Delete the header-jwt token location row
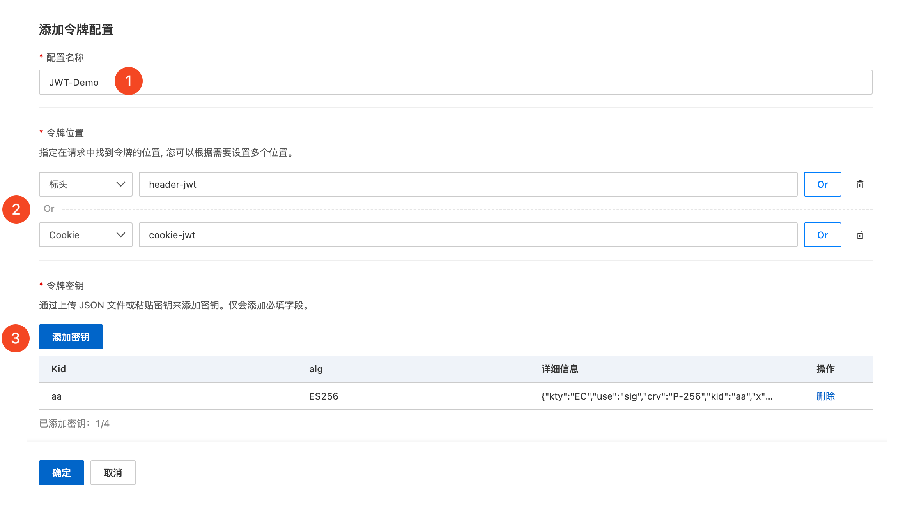Screen dimensions: 903x514 [860, 184]
